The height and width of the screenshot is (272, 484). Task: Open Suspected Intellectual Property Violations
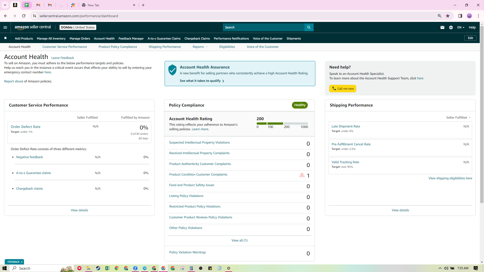(x=199, y=143)
